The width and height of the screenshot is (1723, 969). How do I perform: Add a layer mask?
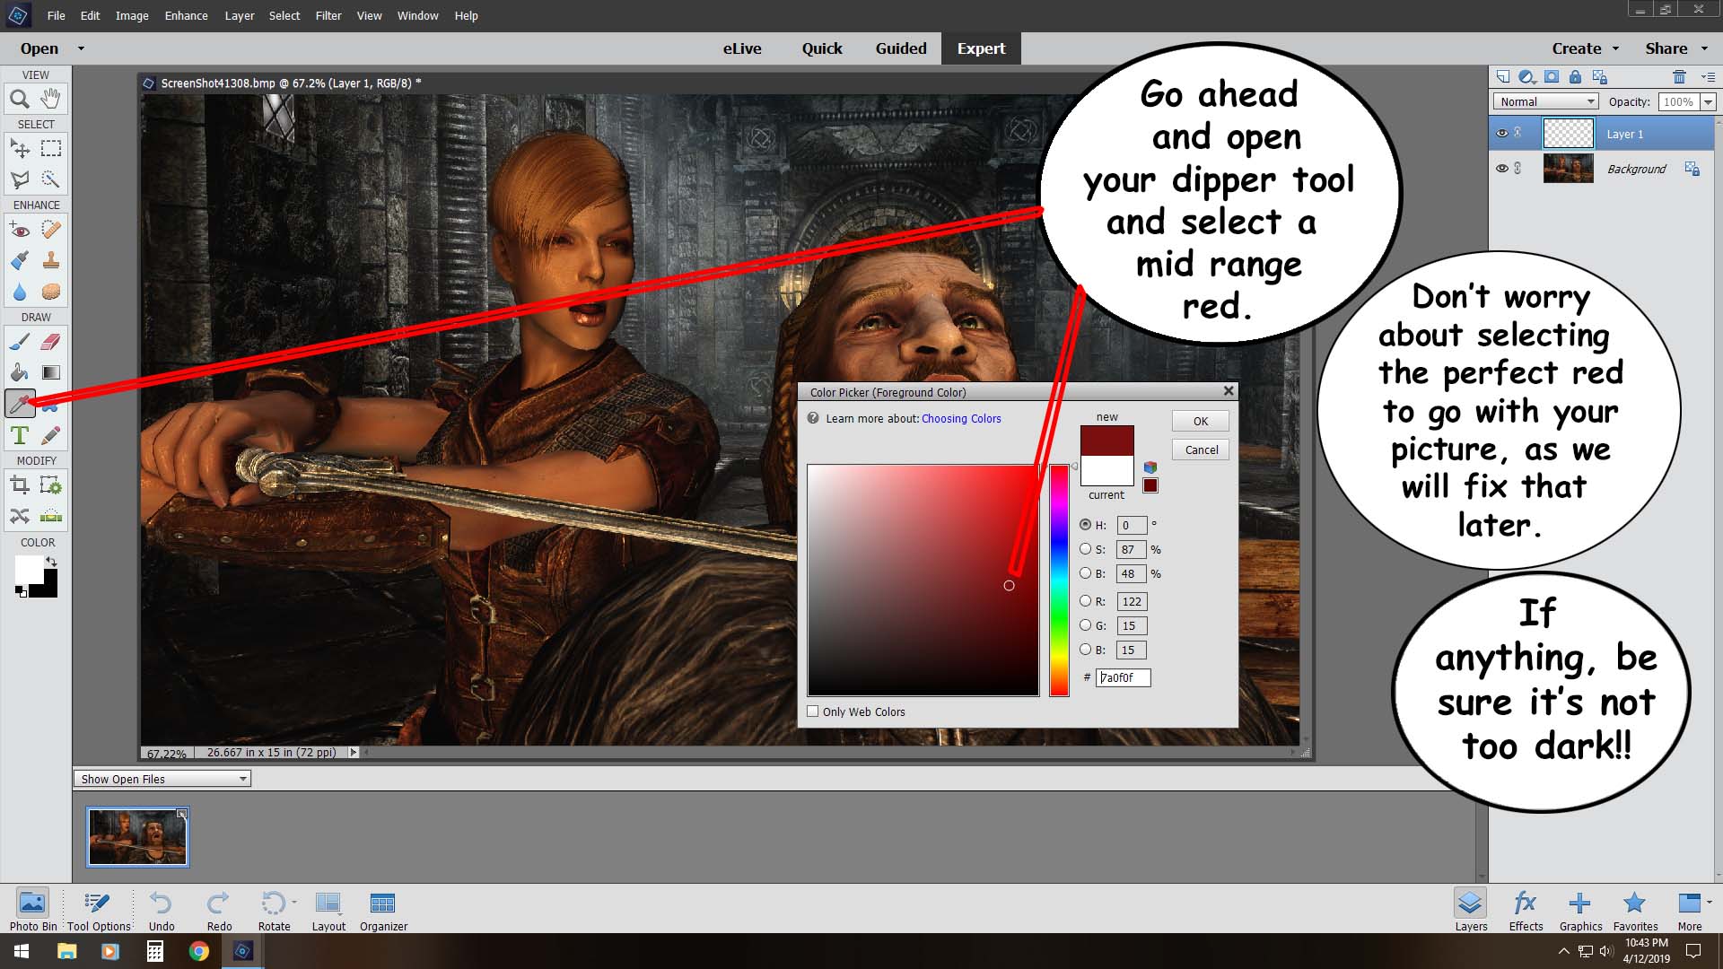(1552, 77)
